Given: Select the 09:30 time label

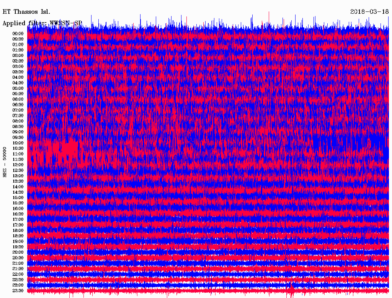Looking at the screenshot, I should point(18,137).
